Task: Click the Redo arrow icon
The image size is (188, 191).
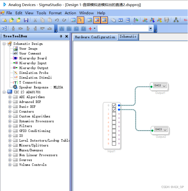Action: click(x=64, y=20)
